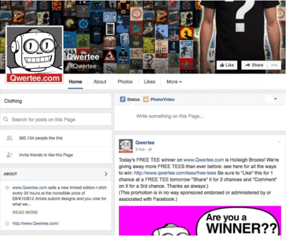Click Qwertee avatar in the post

126,146
